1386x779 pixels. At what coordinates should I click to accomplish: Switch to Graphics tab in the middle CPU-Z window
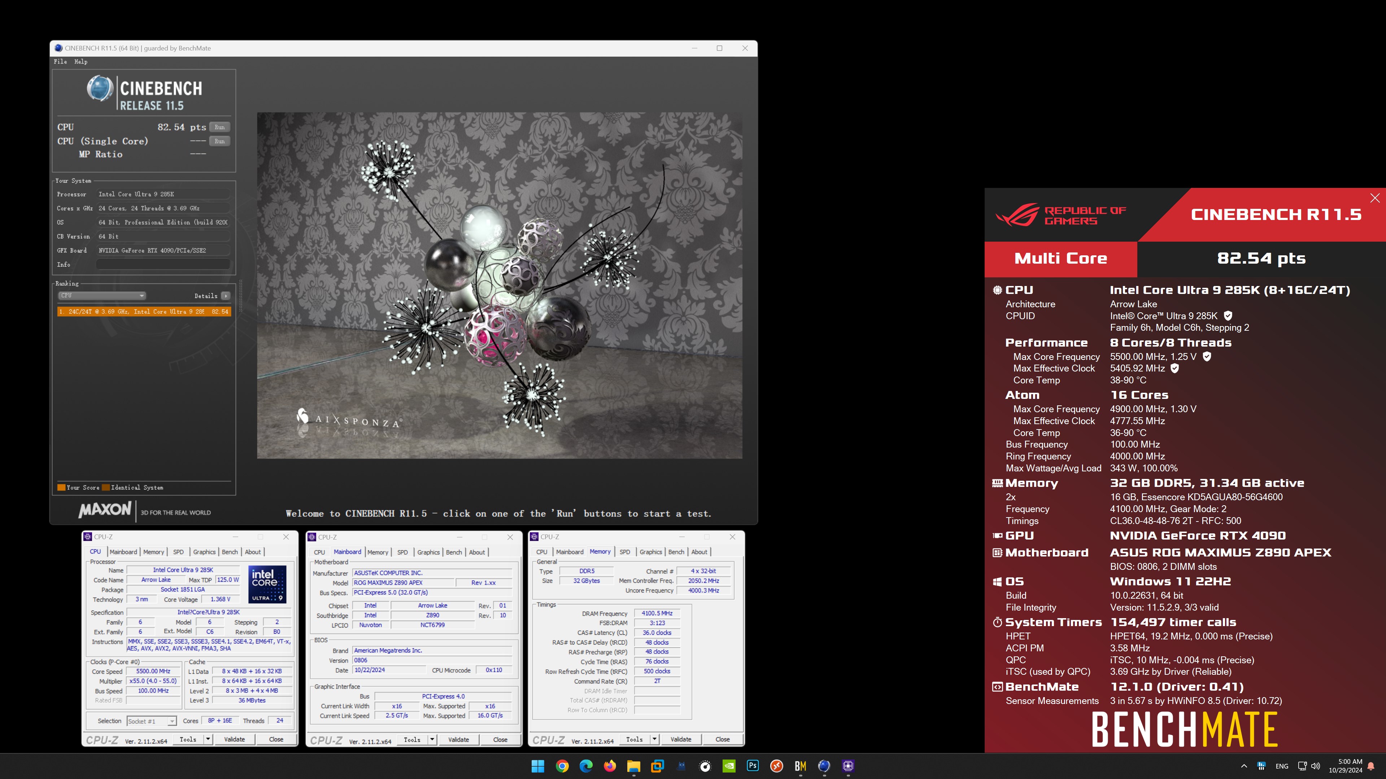coord(428,552)
